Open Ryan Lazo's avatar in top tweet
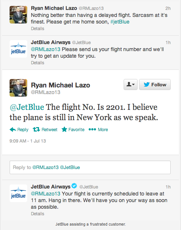Viewport: 181px width, 230px height. (x=18, y=15)
